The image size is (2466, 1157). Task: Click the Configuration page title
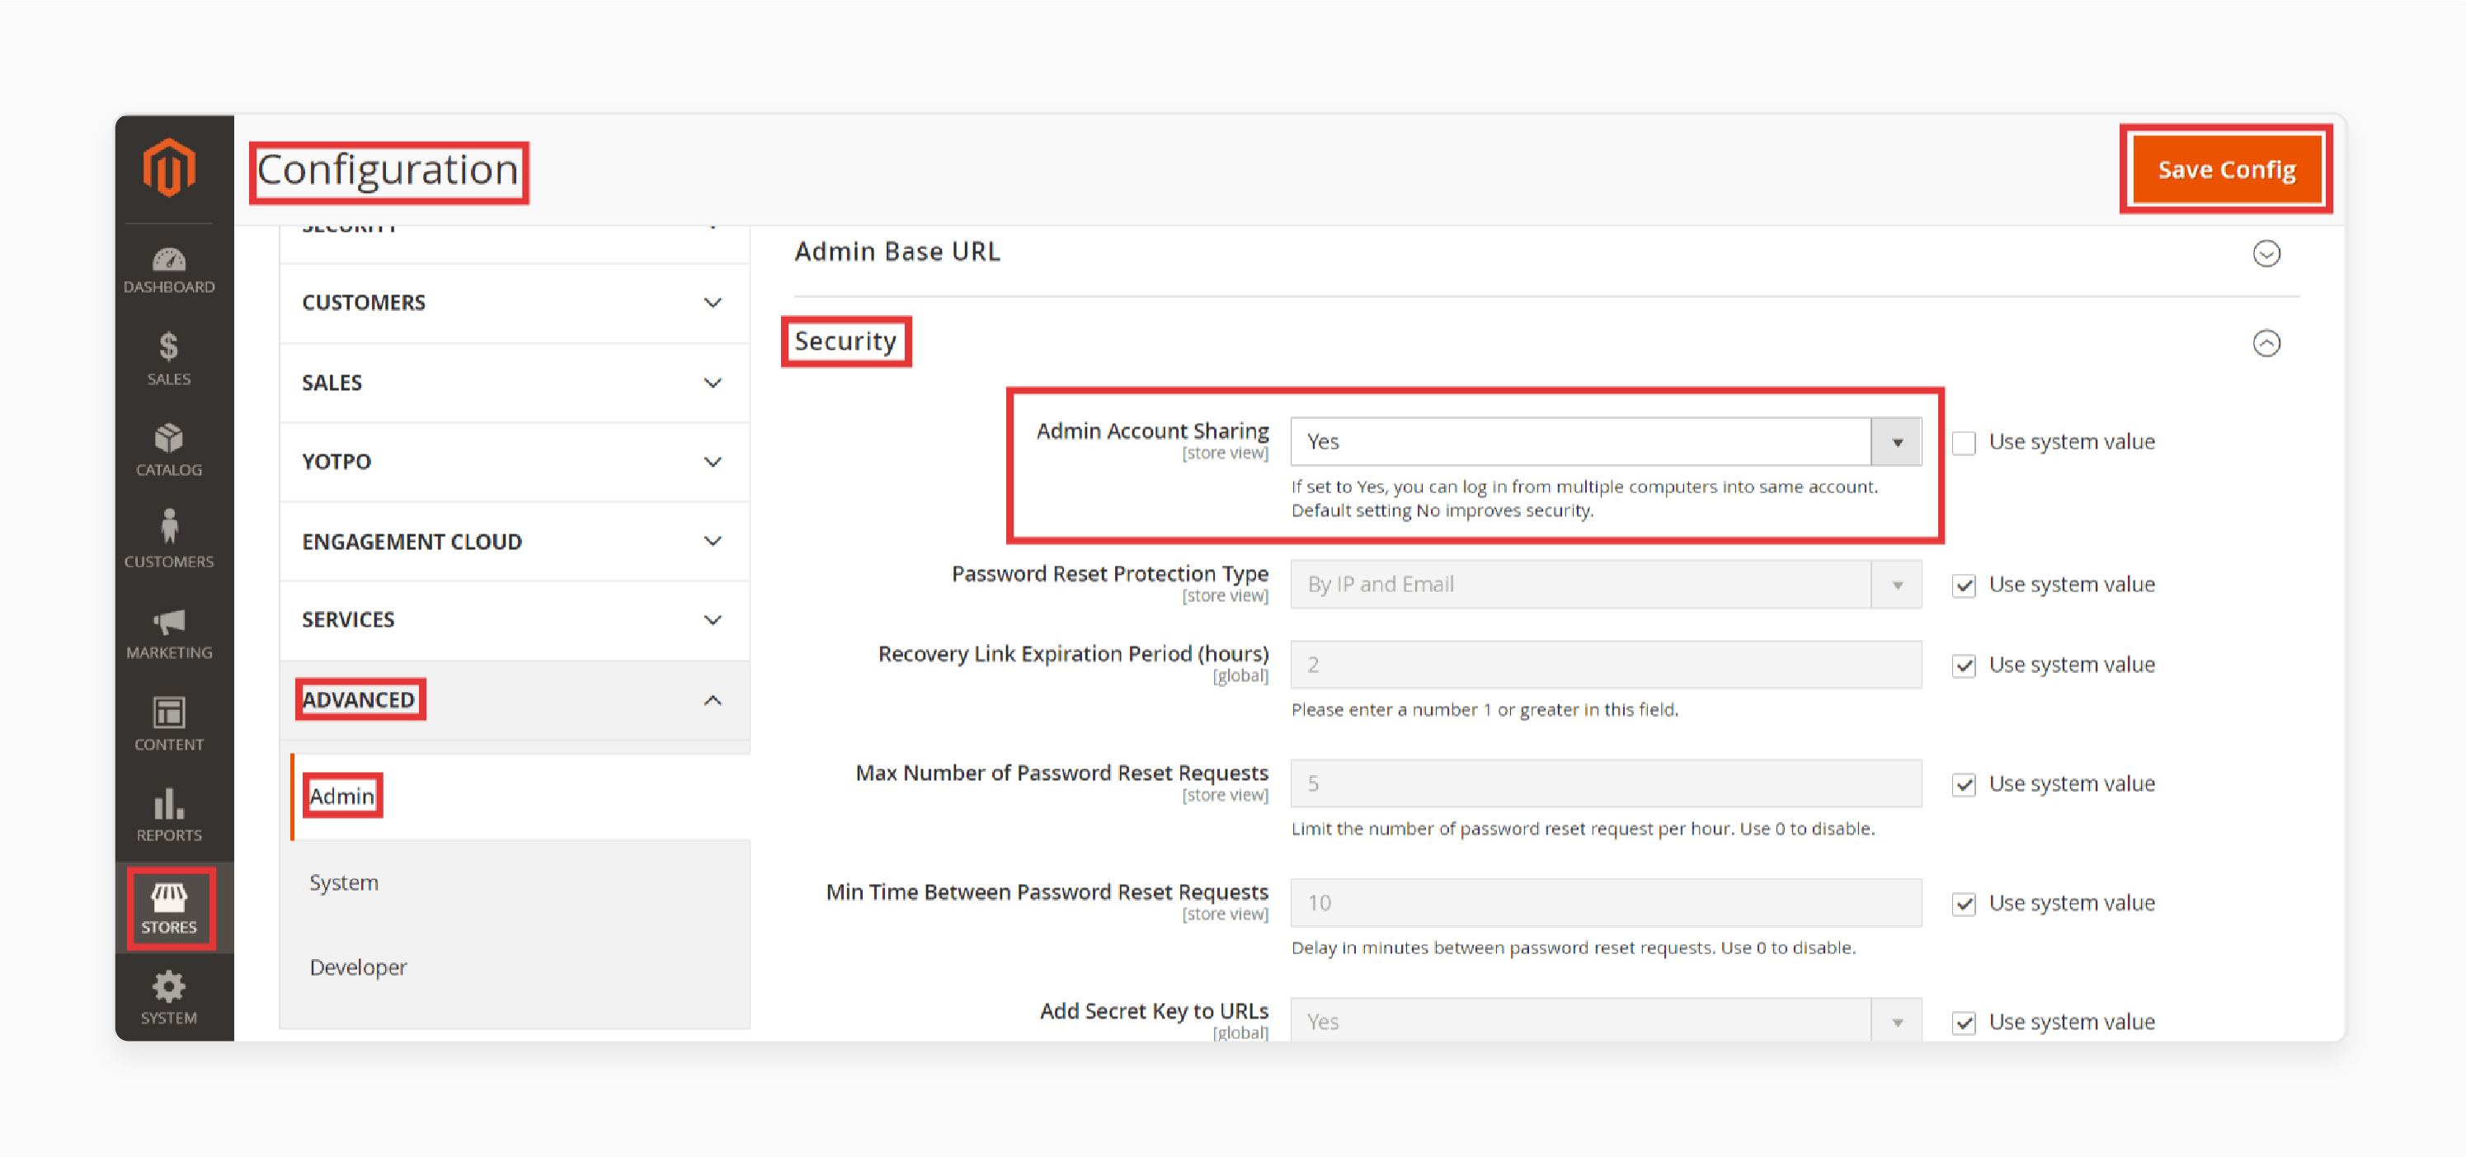click(388, 171)
